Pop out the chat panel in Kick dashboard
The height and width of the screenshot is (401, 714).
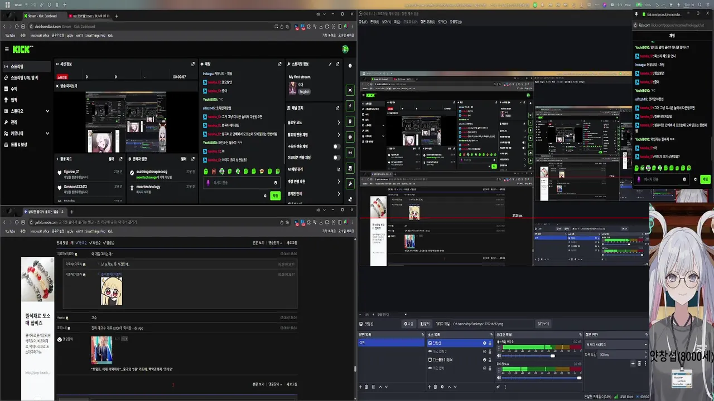[x=279, y=64]
